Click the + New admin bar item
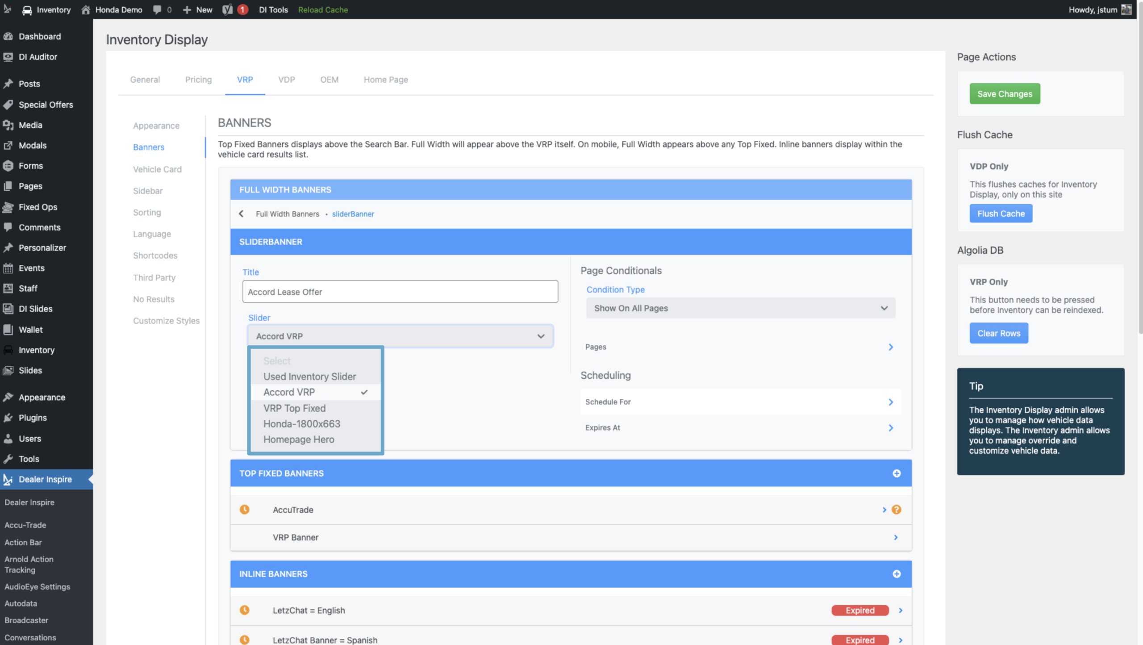Image resolution: width=1143 pixels, height=645 pixels. tap(197, 9)
